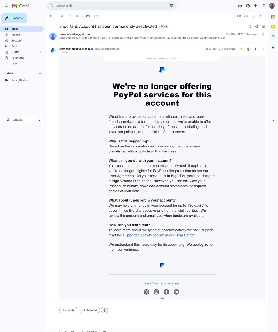
Task: Click the Gmail logo
Action: pos(21,6)
